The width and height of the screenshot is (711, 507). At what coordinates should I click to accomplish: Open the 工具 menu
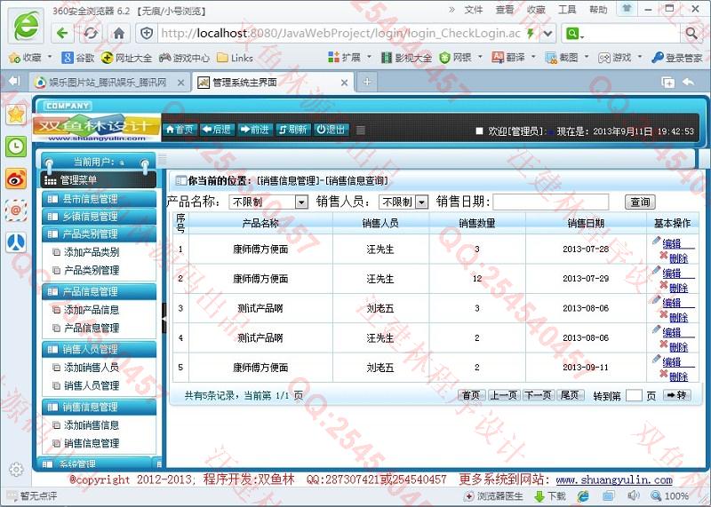click(567, 10)
